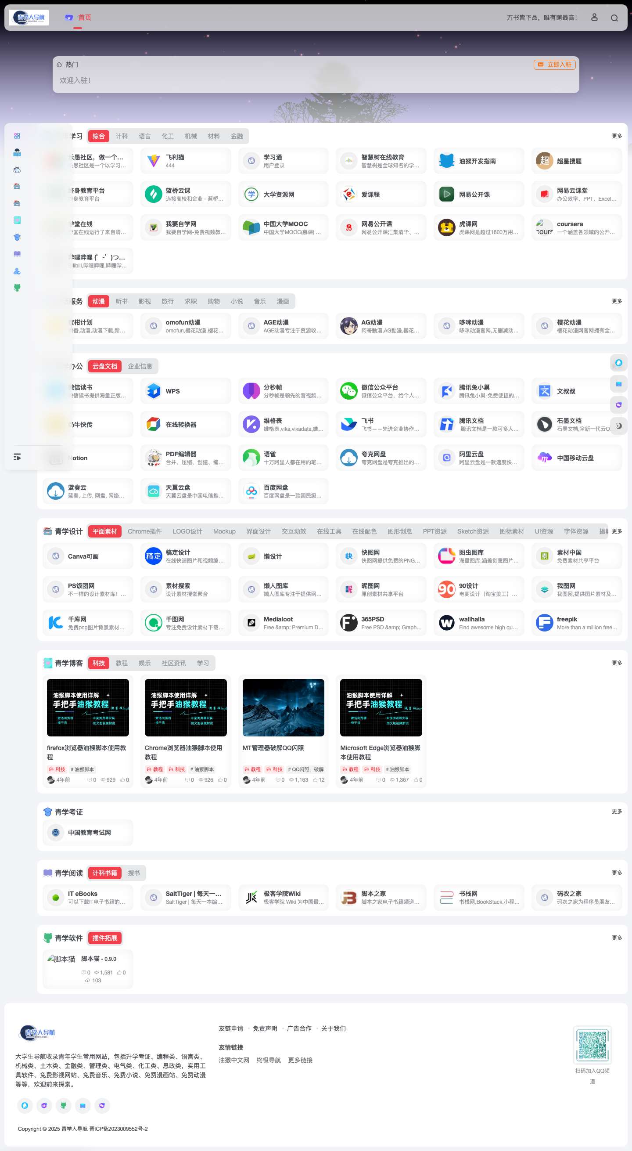
Task: Click the green cat icon in the left sidebar
Action: tap(17, 288)
